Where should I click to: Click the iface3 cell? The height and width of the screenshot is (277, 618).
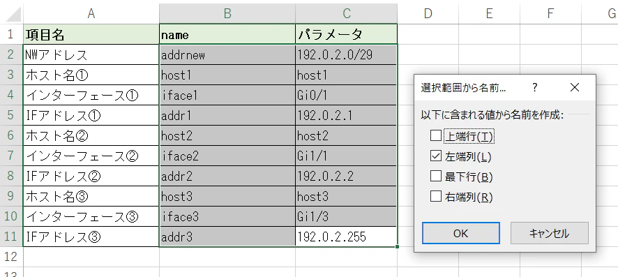pos(227,216)
